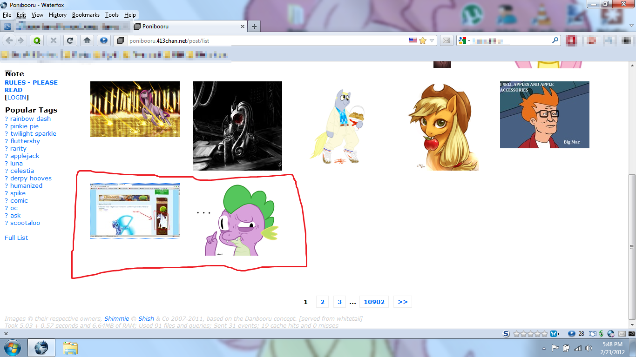Screen dimensions: 636x357
Task: Open the Bookmarks menu
Action: point(86,15)
